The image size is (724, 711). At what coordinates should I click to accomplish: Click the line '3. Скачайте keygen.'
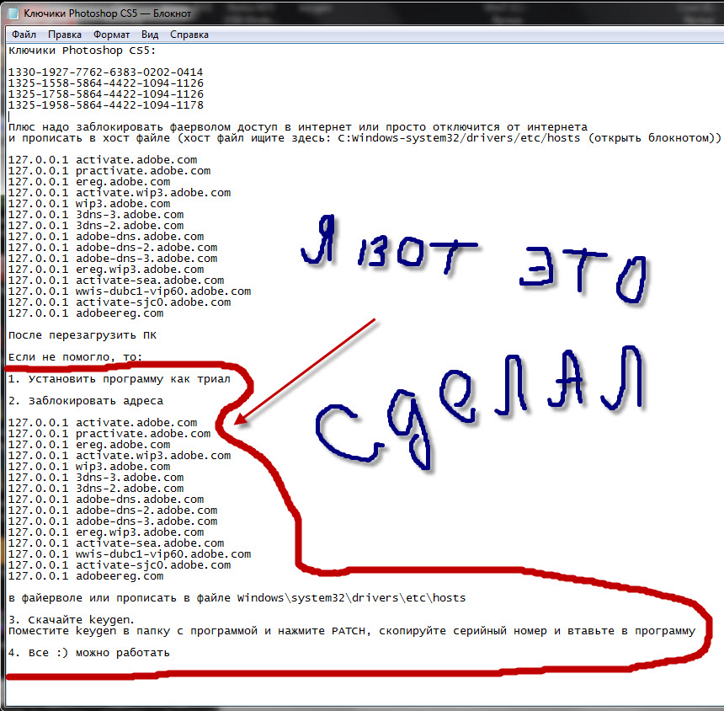pos(72,620)
